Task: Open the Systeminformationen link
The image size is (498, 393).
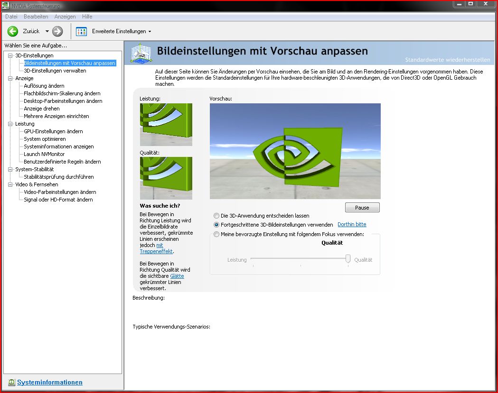Action: (50, 382)
